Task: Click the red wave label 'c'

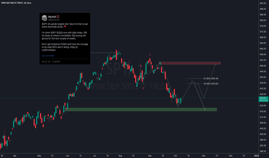Action: (x=150, y=55)
